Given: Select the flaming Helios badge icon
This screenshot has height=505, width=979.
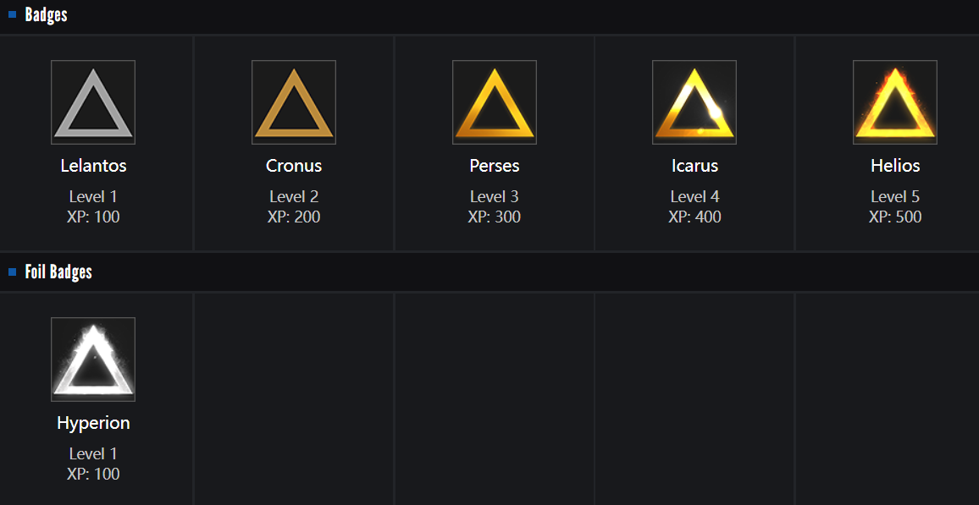Looking at the screenshot, I should coord(895,102).
